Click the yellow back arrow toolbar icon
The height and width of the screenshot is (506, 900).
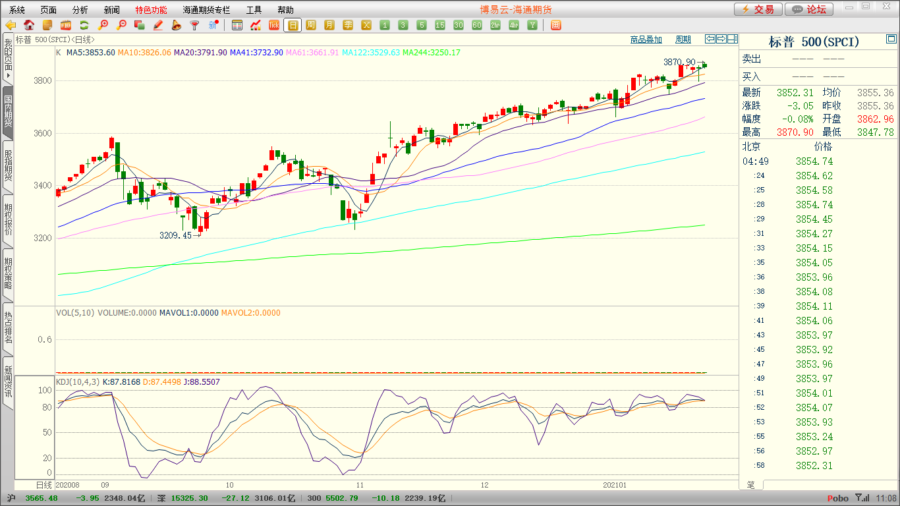click(11, 25)
